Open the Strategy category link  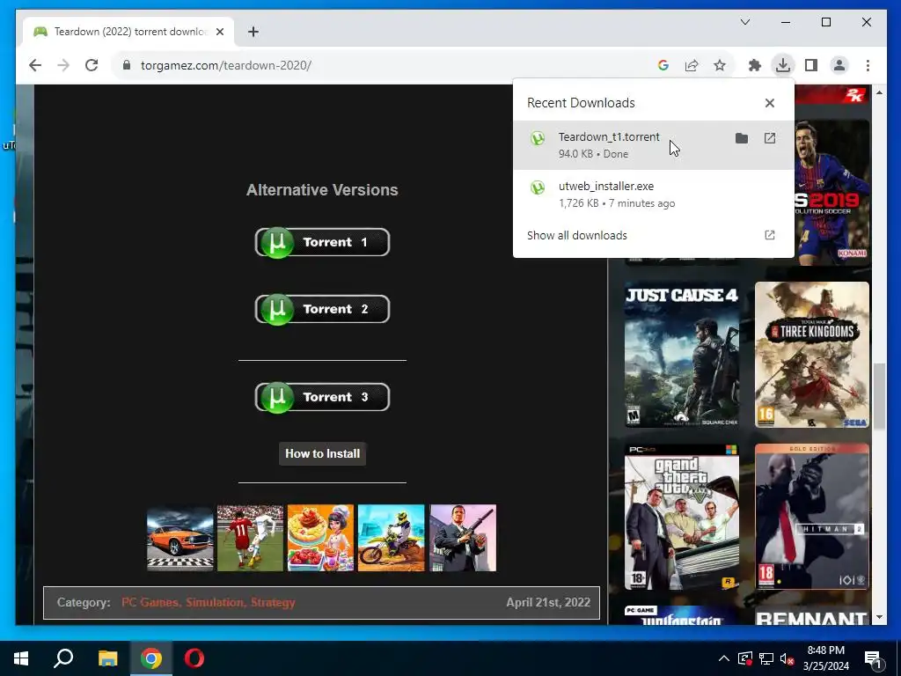[x=273, y=602]
